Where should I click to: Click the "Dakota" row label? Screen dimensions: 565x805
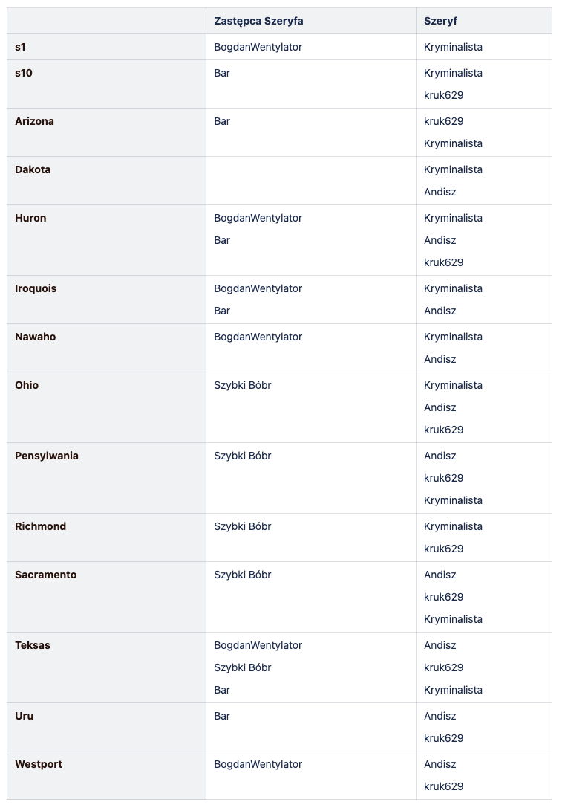coord(33,169)
